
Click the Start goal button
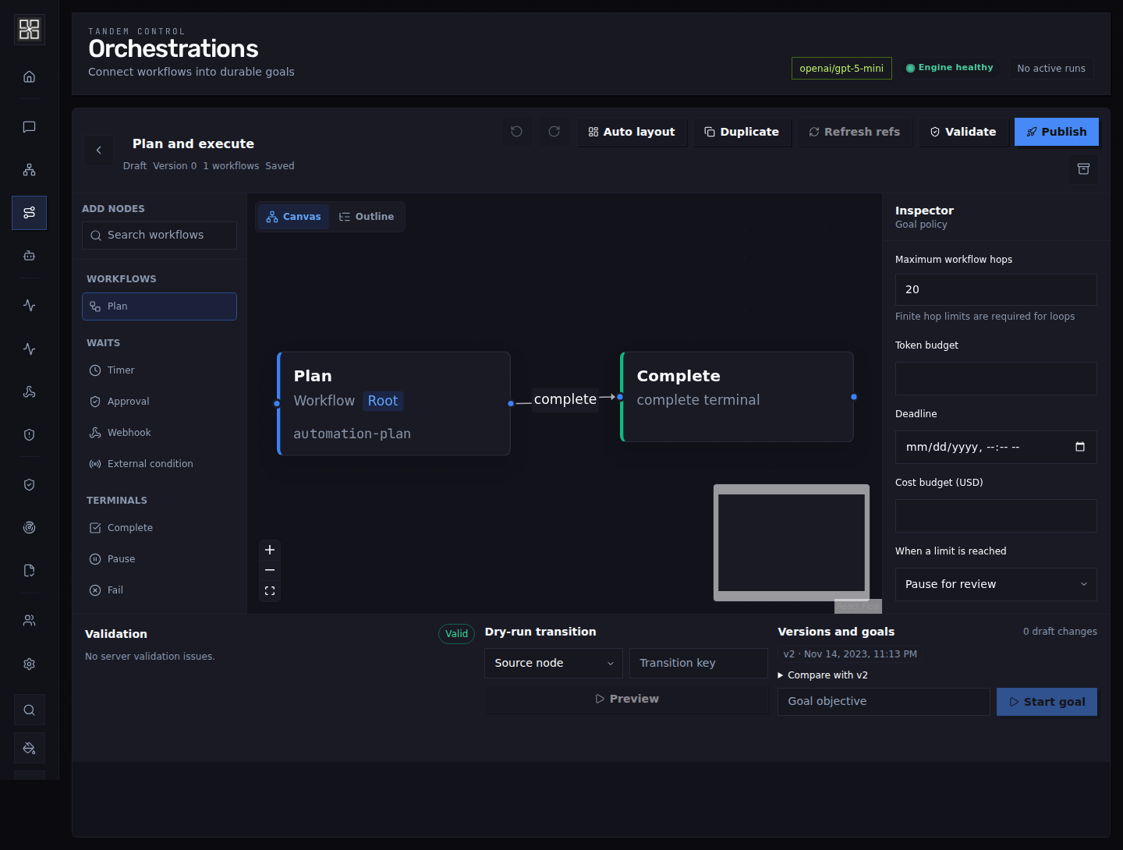click(x=1047, y=702)
